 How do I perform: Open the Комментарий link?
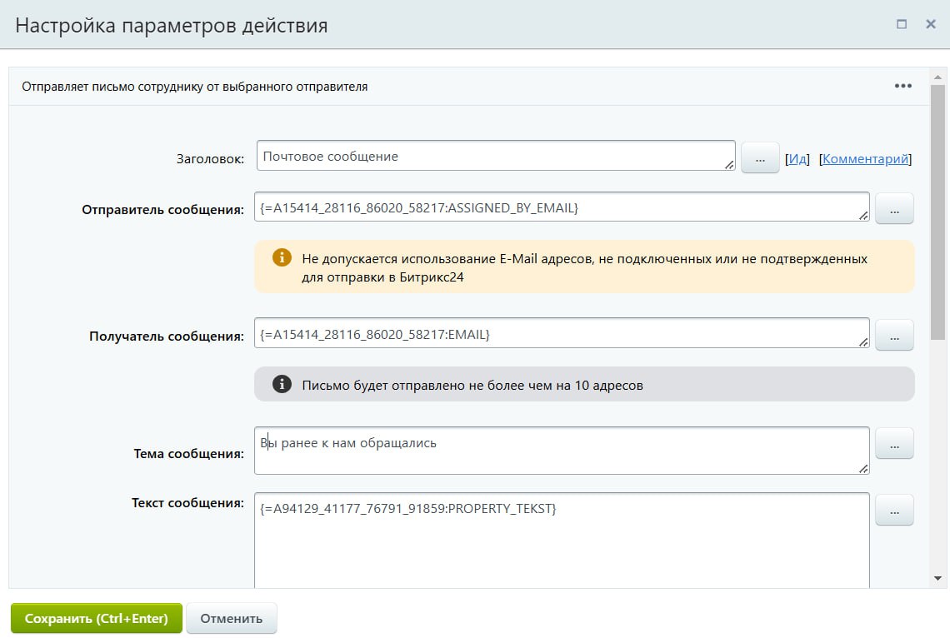pos(865,158)
